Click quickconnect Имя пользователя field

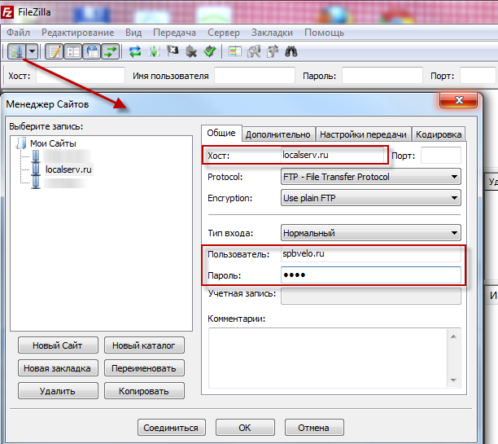click(255, 76)
